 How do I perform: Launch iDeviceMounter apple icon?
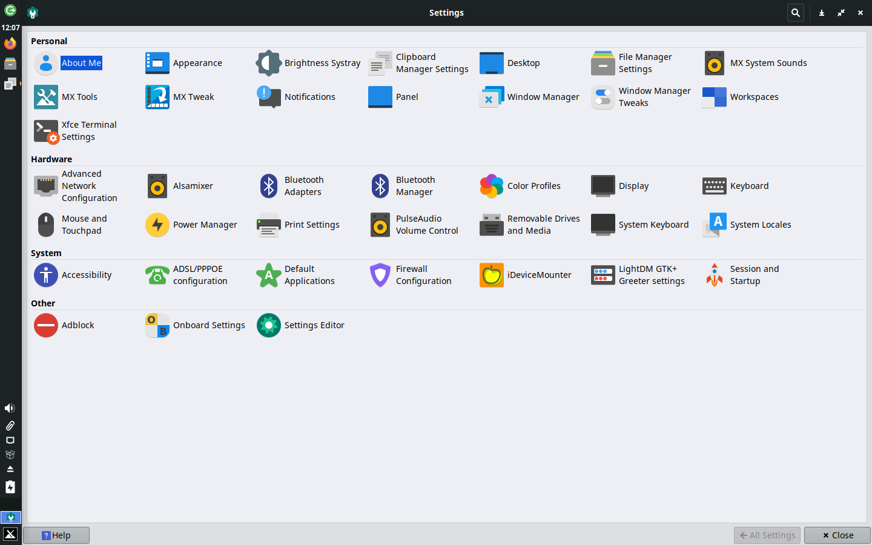point(492,275)
